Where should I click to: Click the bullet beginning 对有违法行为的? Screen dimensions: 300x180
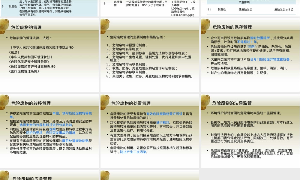point(252,138)
